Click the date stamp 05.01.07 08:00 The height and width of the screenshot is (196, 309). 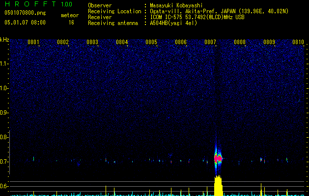(x=25, y=22)
